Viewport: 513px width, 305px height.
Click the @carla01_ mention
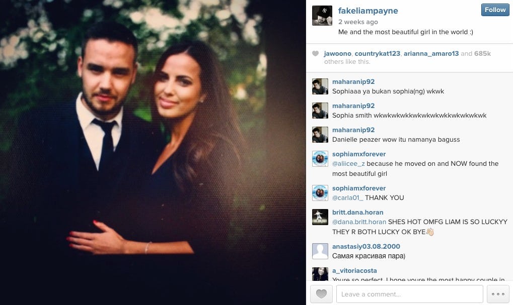347,197
